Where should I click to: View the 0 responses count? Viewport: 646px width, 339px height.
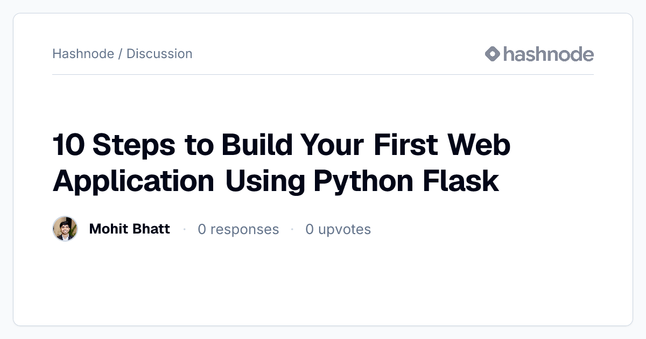(x=238, y=229)
